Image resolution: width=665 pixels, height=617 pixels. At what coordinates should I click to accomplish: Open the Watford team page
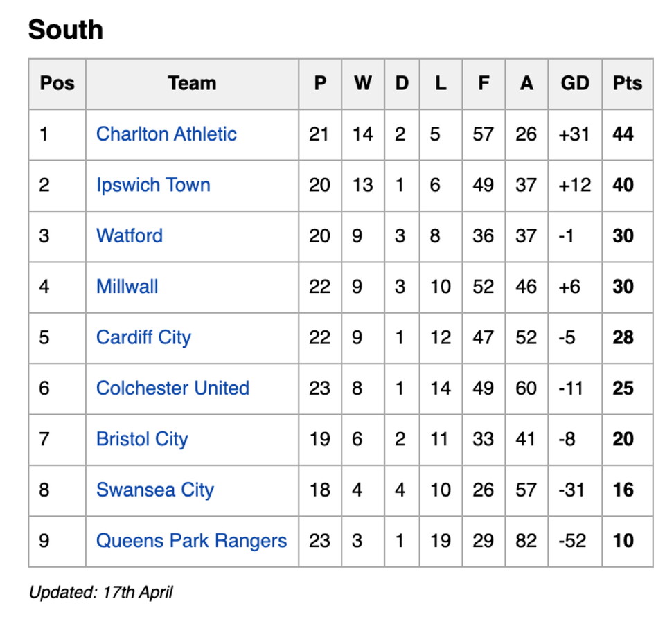coord(130,235)
